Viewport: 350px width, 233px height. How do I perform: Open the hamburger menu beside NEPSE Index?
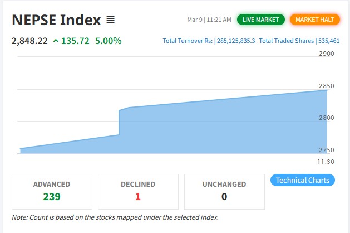tap(110, 20)
